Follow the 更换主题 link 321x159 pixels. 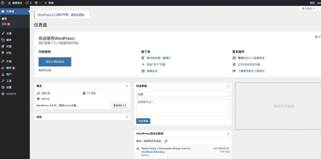click(x=46, y=70)
